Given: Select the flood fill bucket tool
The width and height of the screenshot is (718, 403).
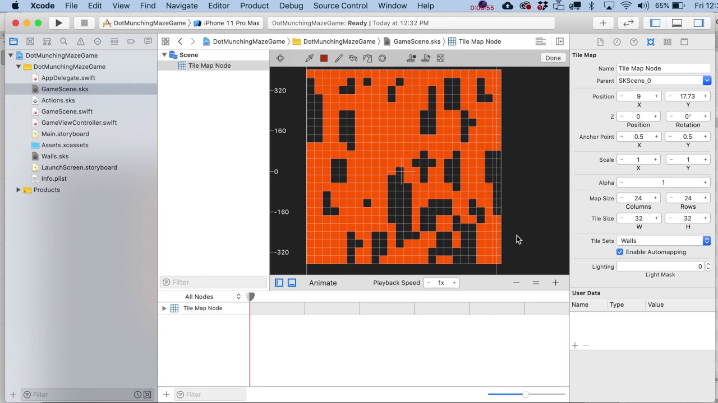Looking at the screenshot, I should click(353, 58).
